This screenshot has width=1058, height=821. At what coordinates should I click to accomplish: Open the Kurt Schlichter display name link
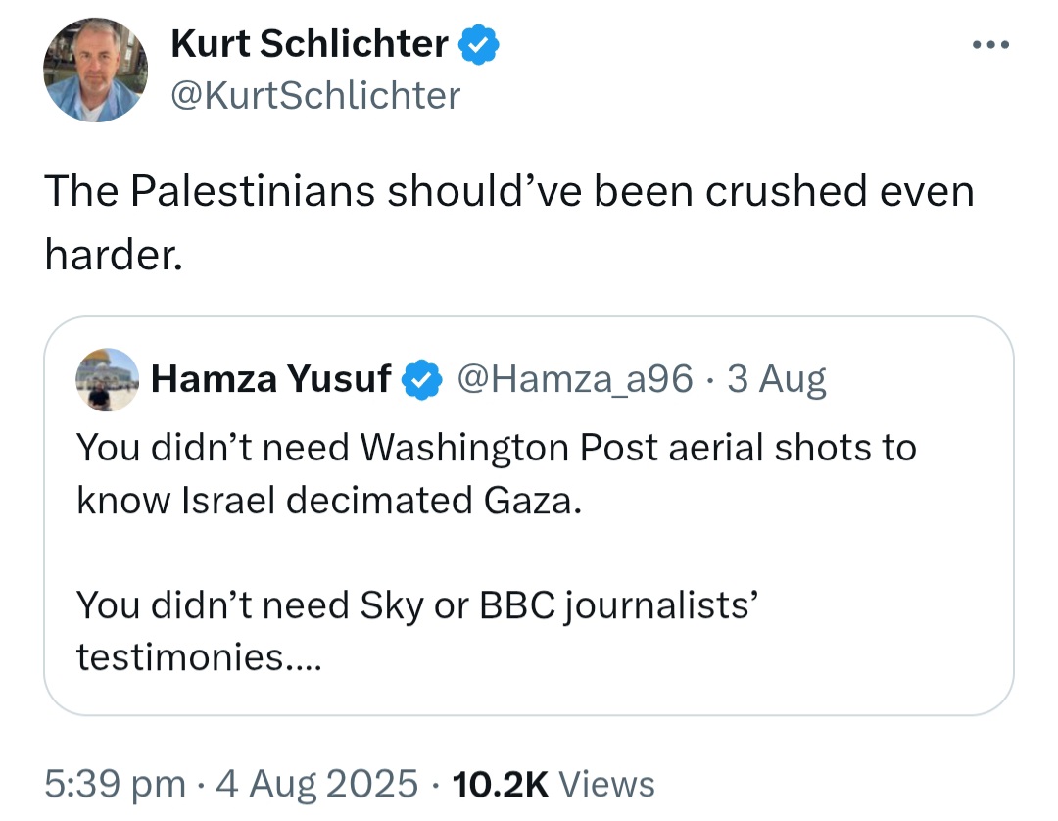(x=310, y=44)
